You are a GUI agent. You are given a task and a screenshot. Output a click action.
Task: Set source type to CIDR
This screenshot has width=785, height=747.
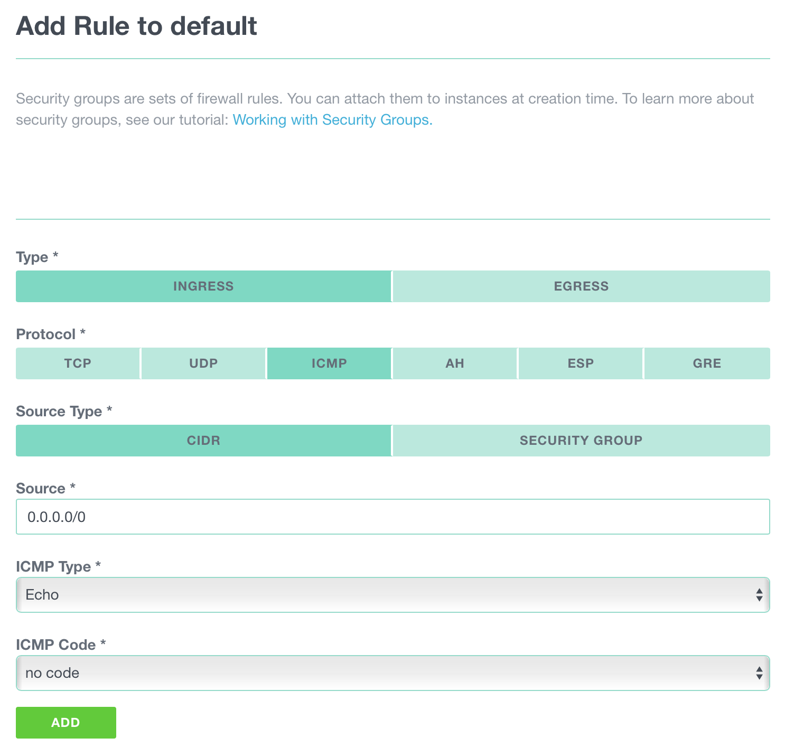(x=203, y=441)
